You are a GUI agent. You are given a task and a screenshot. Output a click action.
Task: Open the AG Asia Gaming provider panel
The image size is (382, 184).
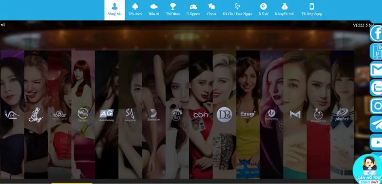tap(106, 115)
